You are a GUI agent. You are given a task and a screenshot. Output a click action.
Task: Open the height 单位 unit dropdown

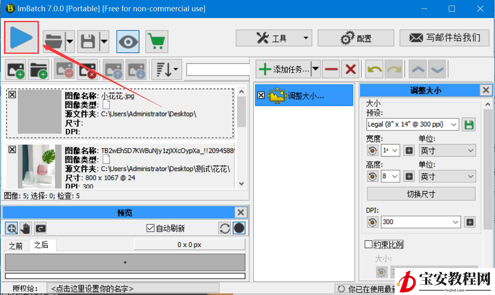[x=447, y=176]
